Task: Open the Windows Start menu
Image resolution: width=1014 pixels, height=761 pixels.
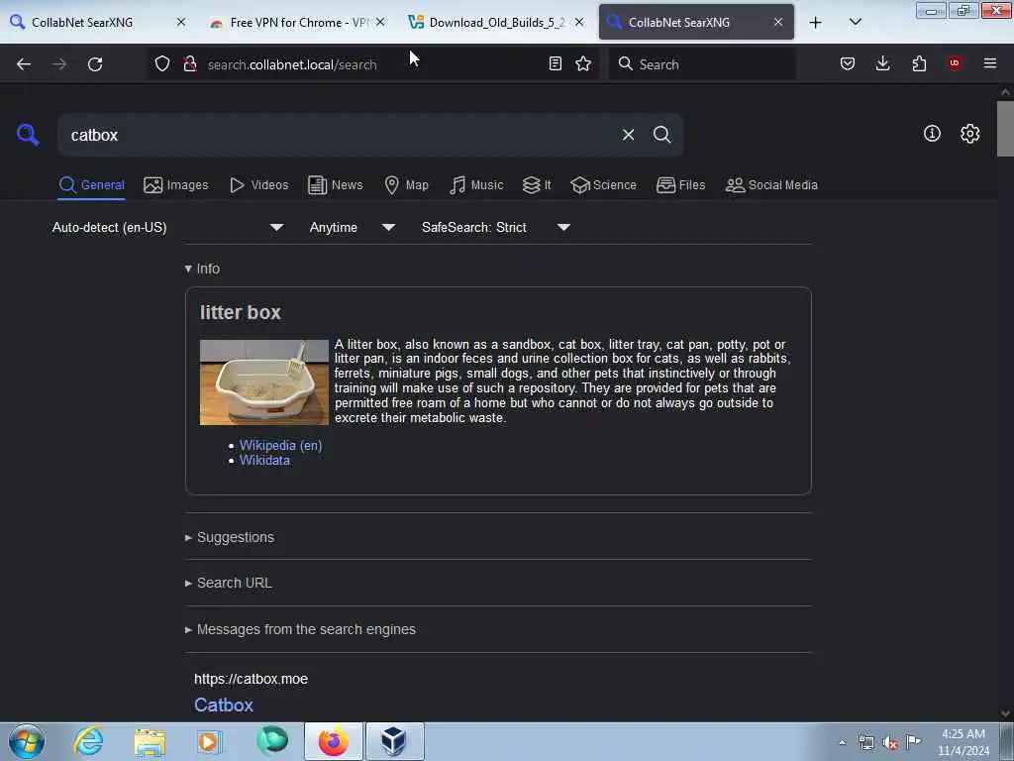Action: 27,741
